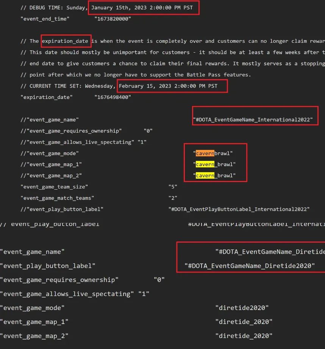
Task: Select the timestamp value "1673820000"
Action: pyautogui.click(x=113, y=19)
